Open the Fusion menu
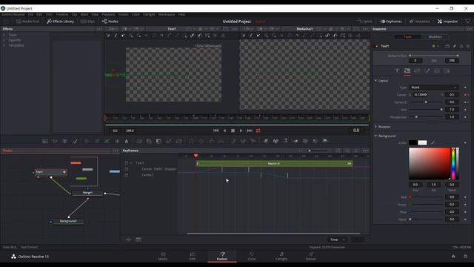Viewport: 474px width, 267px height. [124, 14]
